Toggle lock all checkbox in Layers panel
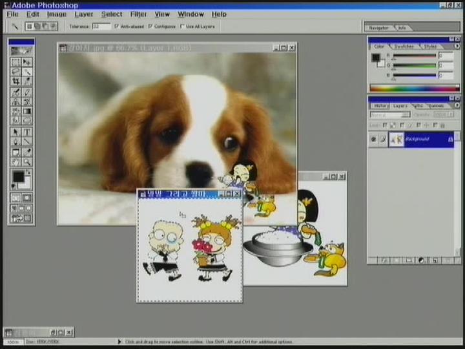The height and width of the screenshot is (349, 465). point(435,125)
